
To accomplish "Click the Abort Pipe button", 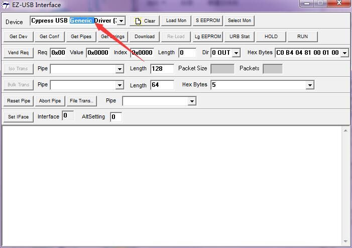I will pos(50,101).
